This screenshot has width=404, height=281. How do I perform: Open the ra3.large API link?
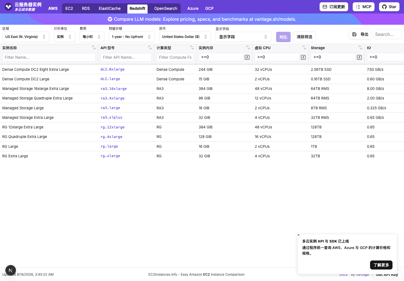110,108
